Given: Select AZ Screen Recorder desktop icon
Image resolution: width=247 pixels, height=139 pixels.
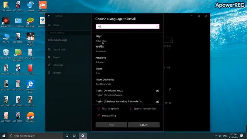Looking at the screenshot, I should click(x=42, y=7).
